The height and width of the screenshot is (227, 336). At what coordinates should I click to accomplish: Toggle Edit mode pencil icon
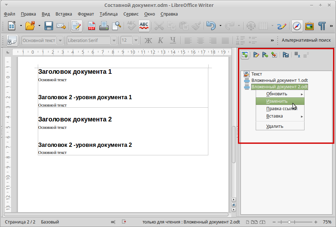76,26
